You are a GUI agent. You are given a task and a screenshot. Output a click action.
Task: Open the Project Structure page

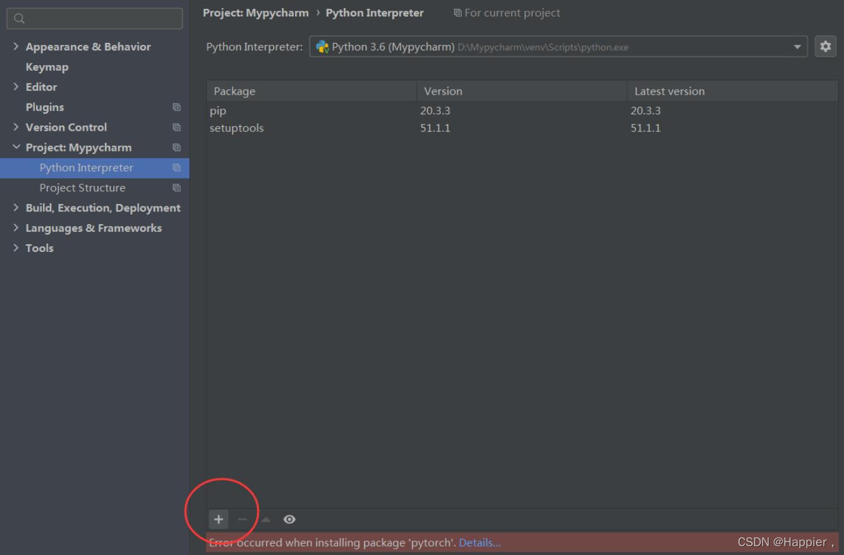(82, 188)
